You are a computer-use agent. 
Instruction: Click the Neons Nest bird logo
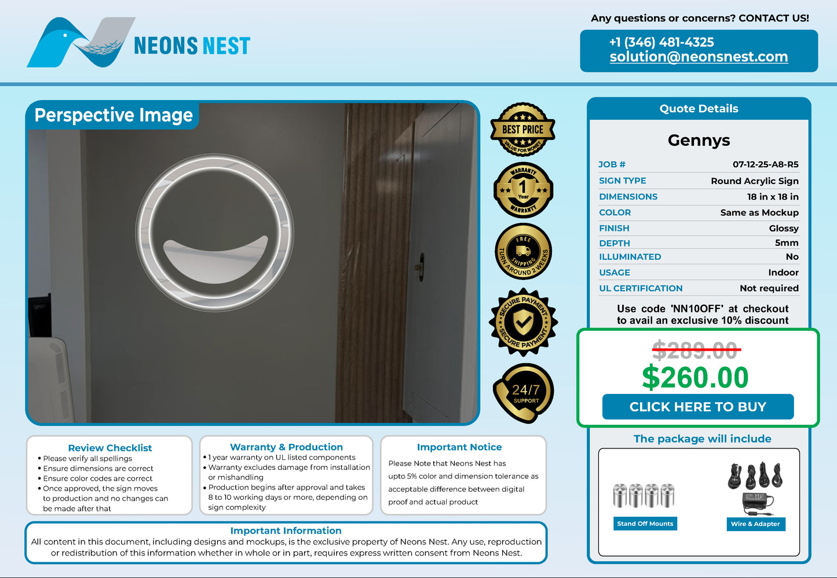tap(81, 42)
